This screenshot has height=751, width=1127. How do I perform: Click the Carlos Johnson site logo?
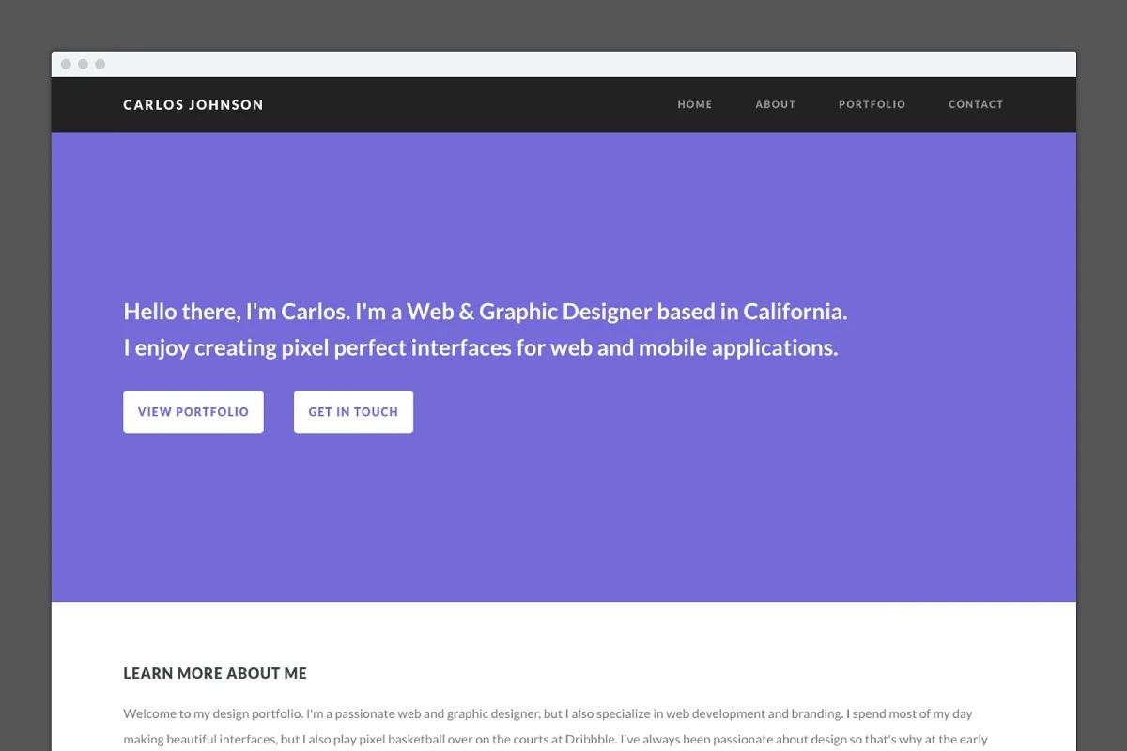(193, 105)
